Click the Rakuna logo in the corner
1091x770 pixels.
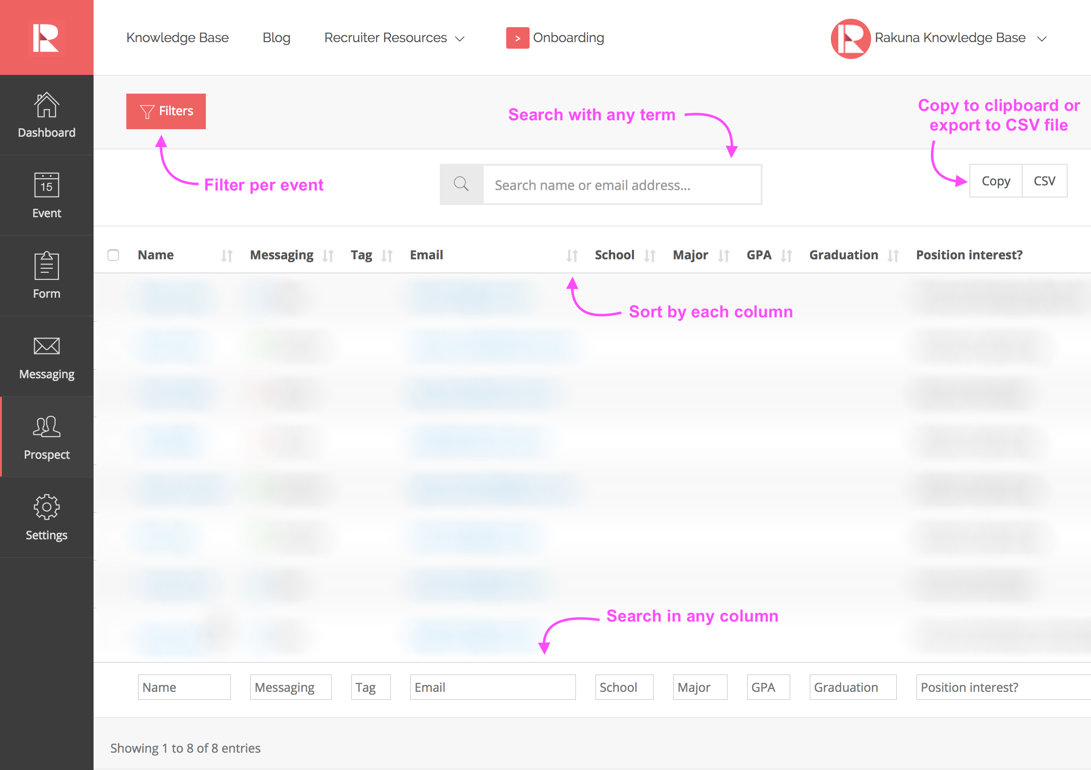point(46,37)
